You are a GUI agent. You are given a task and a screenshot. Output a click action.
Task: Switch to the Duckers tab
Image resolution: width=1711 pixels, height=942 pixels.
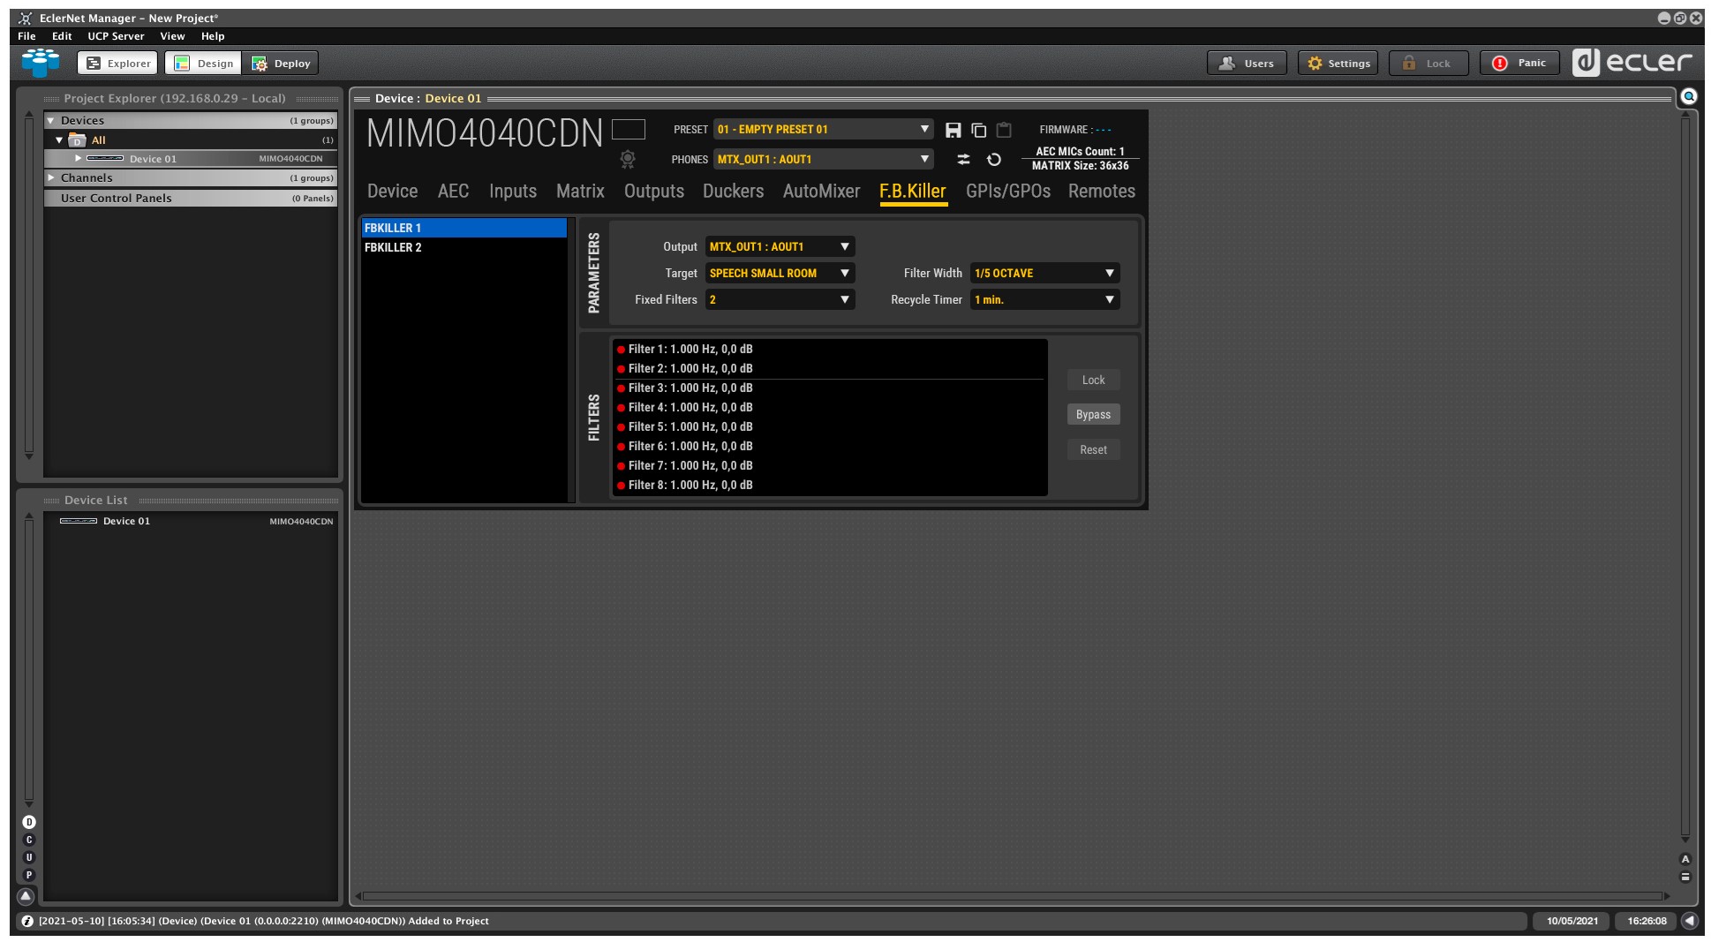(x=733, y=192)
